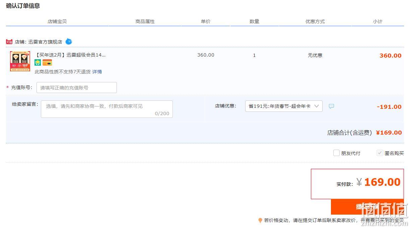Open the store discount comment bubble icon
The height and width of the screenshot is (229, 411).
(x=331, y=106)
